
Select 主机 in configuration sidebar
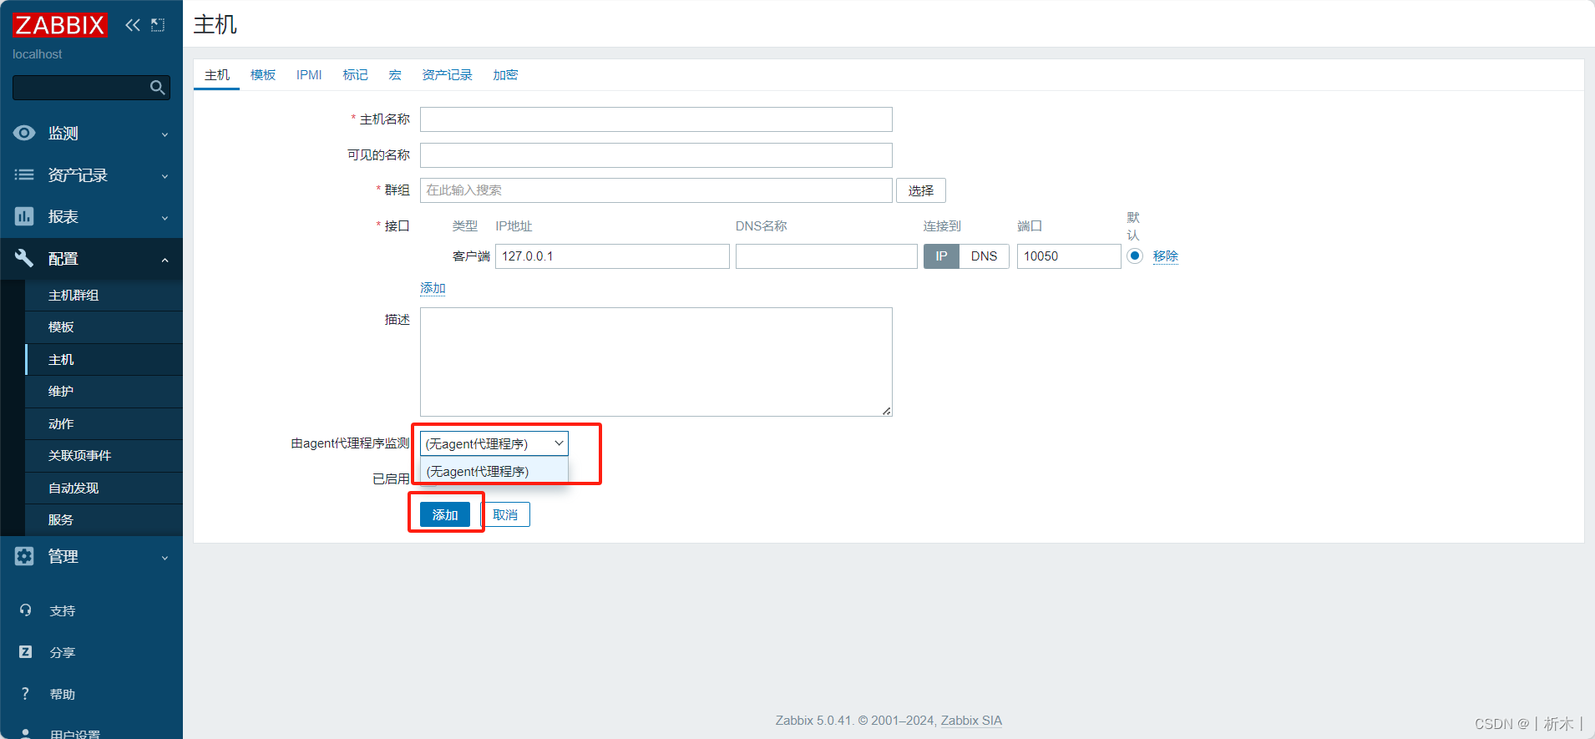click(x=104, y=360)
